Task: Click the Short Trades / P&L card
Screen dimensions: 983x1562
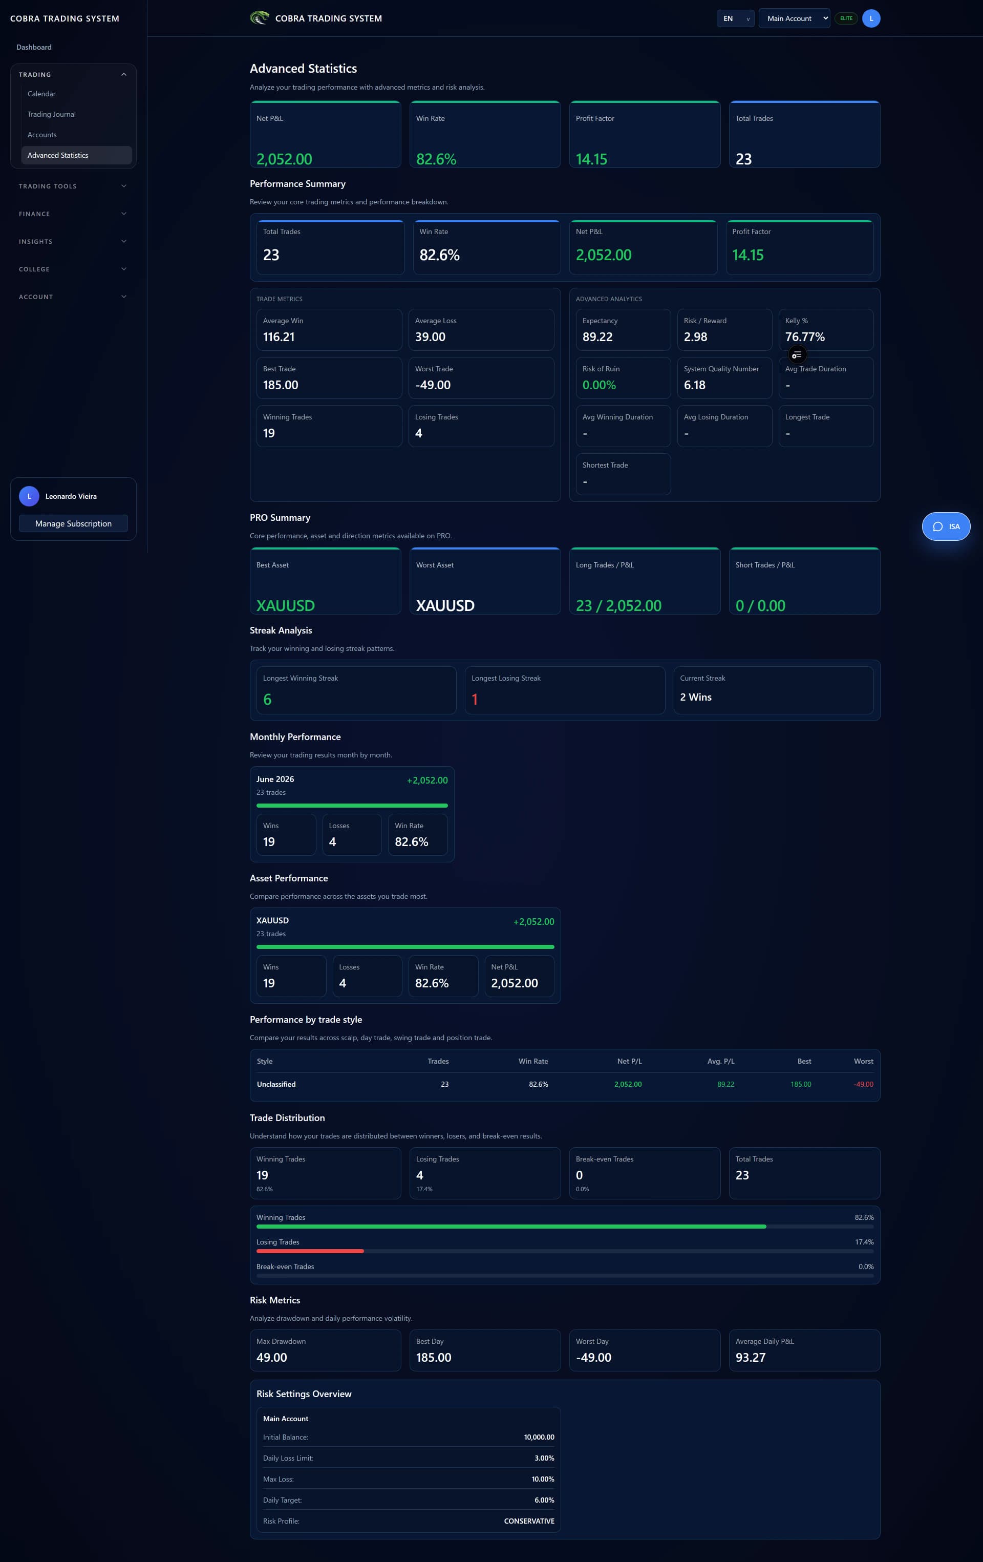Action: pos(805,581)
